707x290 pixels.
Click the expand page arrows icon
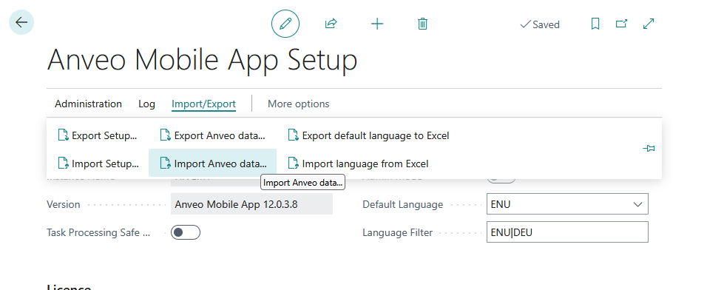[649, 24]
